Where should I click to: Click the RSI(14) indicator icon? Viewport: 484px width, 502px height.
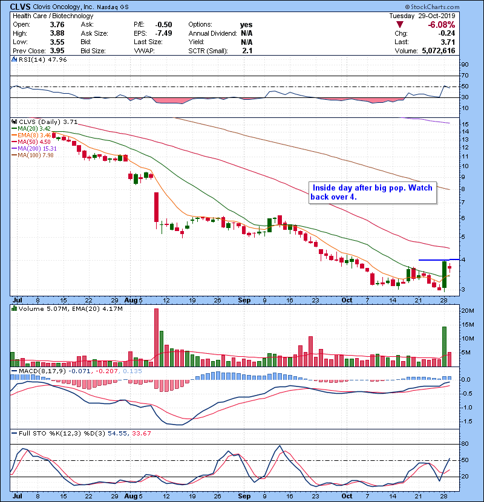[15, 59]
